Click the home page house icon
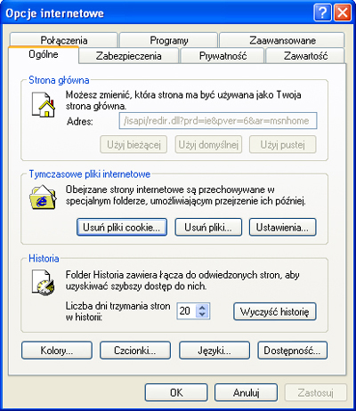Image resolution: width=356 pixels, height=411 pixels. click(x=44, y=105)
